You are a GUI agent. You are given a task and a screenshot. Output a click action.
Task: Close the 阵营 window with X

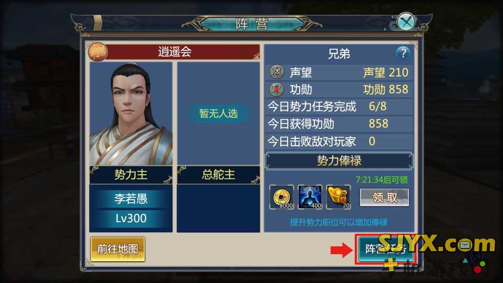click(406, 22)
